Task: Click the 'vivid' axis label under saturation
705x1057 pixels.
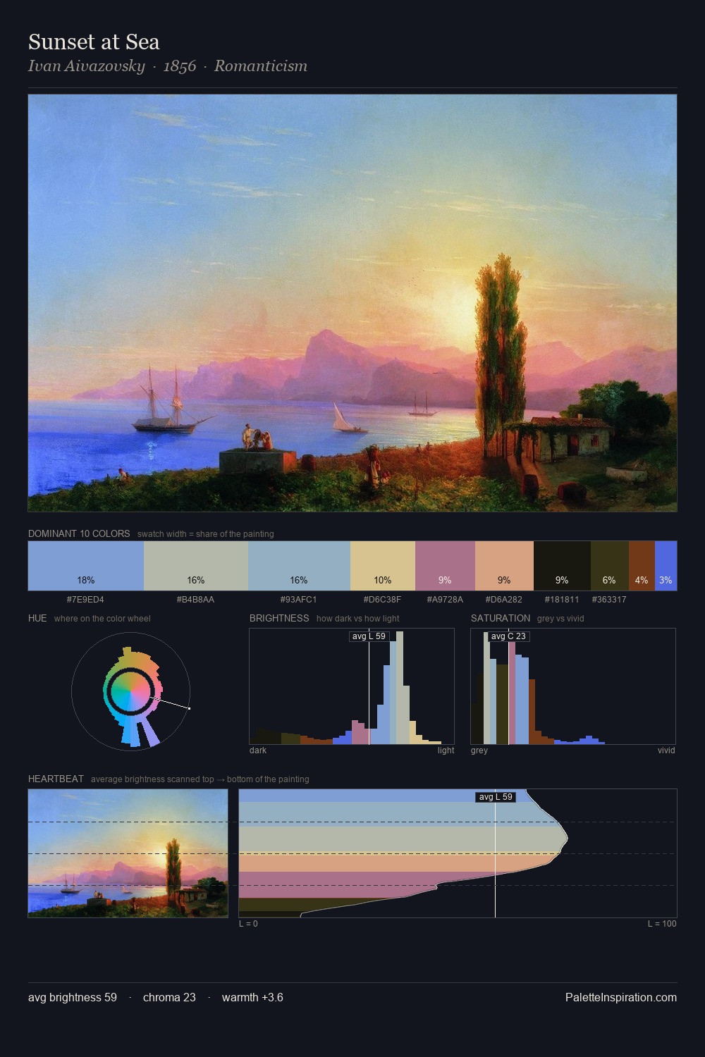Action: 666,750
